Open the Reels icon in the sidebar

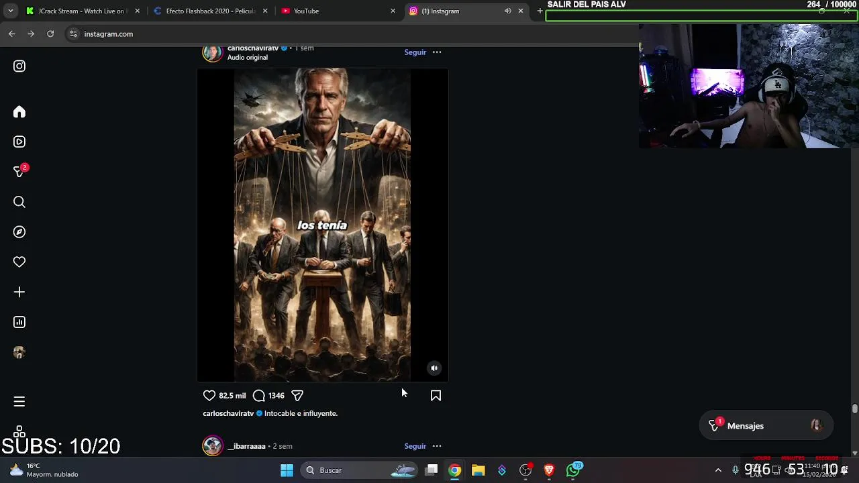click(19, 142)
